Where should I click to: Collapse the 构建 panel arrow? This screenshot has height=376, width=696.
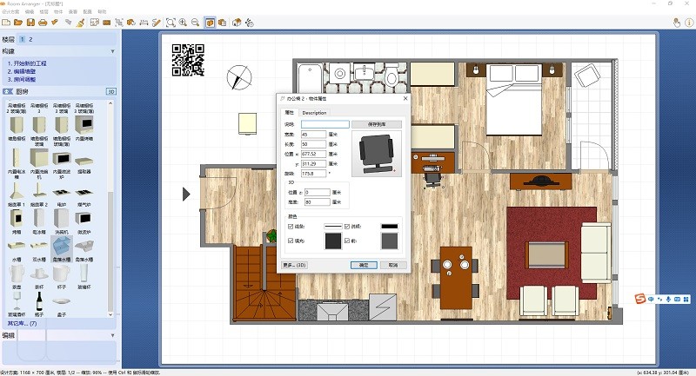click(112, 51)
